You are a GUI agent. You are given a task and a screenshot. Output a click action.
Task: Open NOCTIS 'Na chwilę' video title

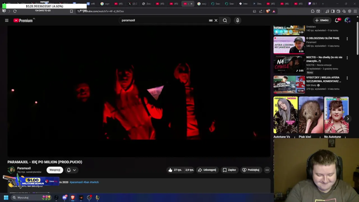click(x=324, y=59)
